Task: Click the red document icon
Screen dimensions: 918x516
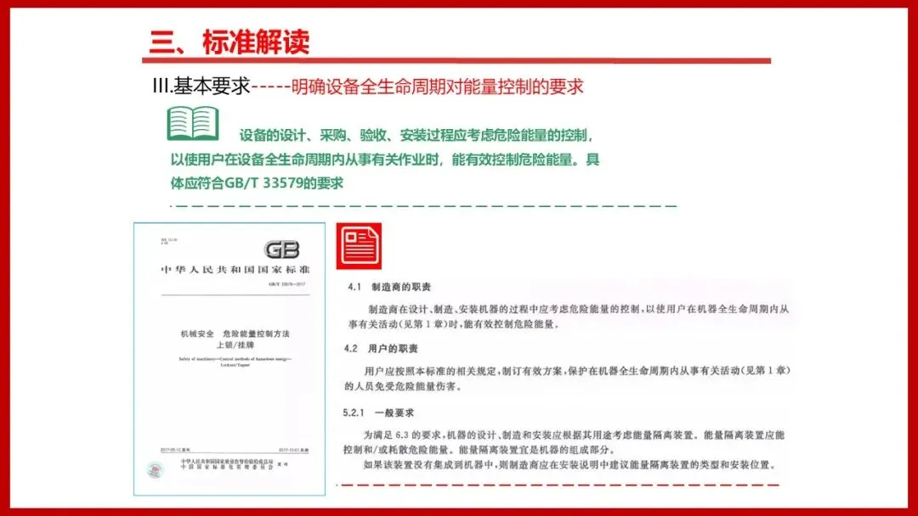Action: [359, 246]
